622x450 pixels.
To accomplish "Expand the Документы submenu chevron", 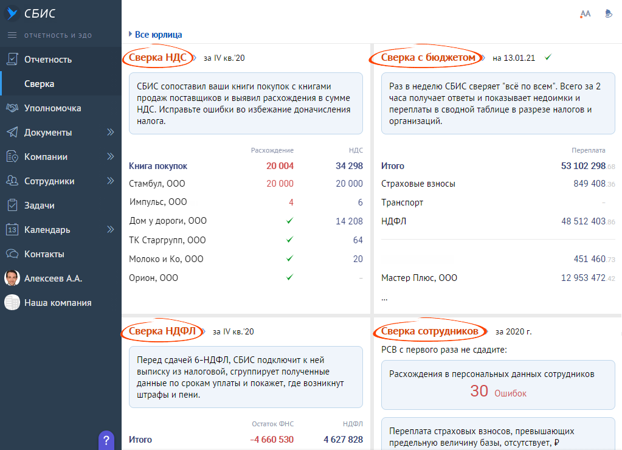I will (x=111, y=132).
